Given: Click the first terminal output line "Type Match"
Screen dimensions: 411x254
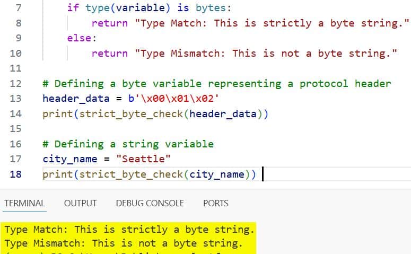Looking at the screenshot, I should [129, 230].
